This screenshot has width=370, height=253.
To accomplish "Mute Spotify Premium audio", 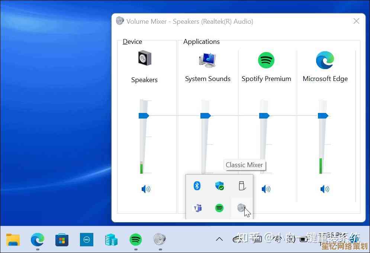I will pyautogui.click(x=266, y=189).
